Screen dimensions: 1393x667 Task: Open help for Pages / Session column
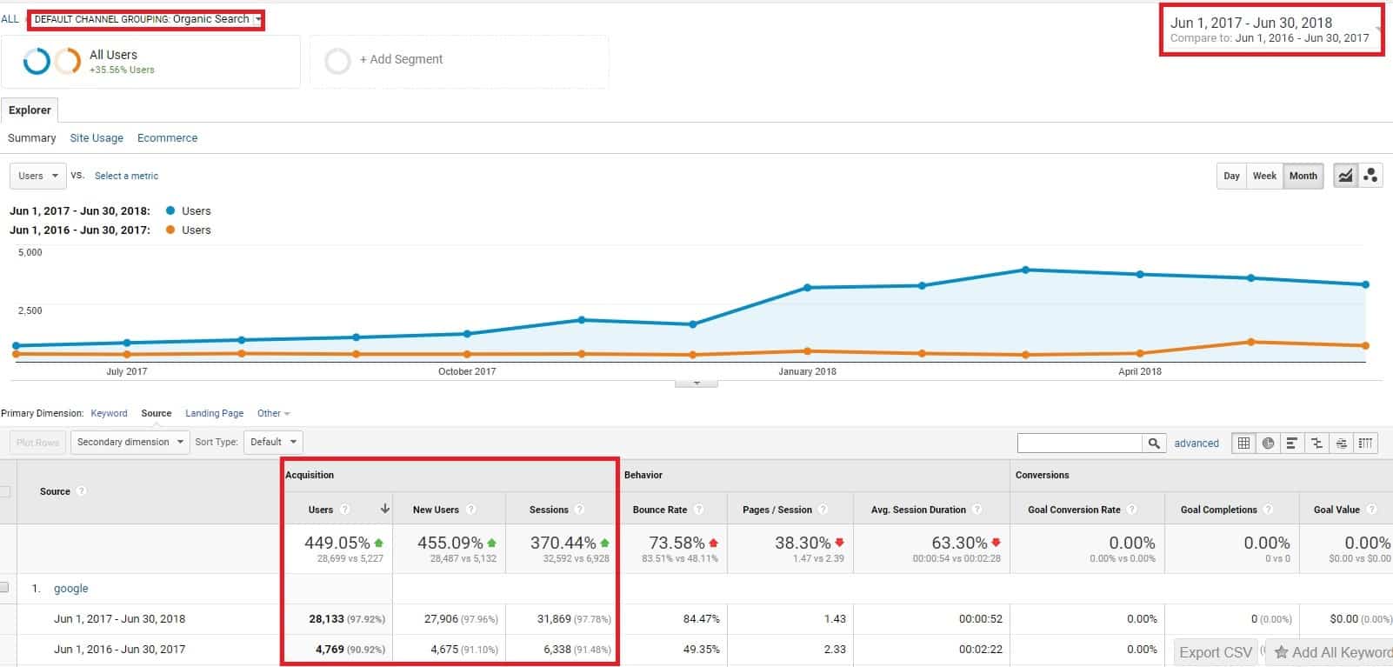823,510
